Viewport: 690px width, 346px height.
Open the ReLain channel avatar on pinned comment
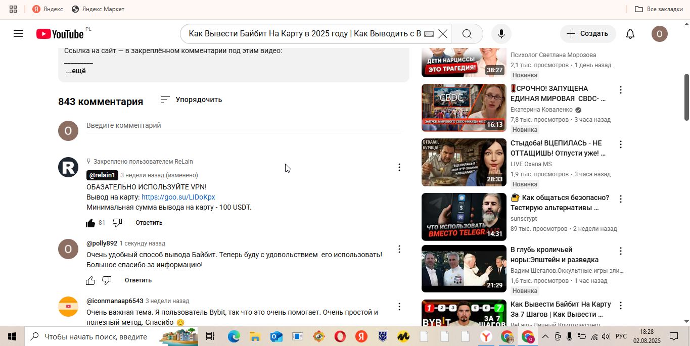68,167
